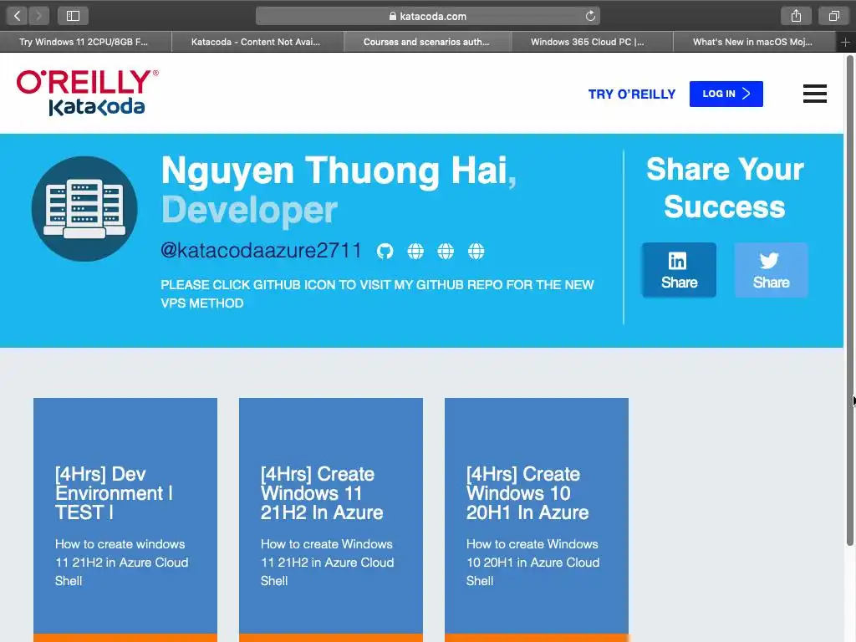
Task: Show the Safari sidebar
Action: click(74, 16)
